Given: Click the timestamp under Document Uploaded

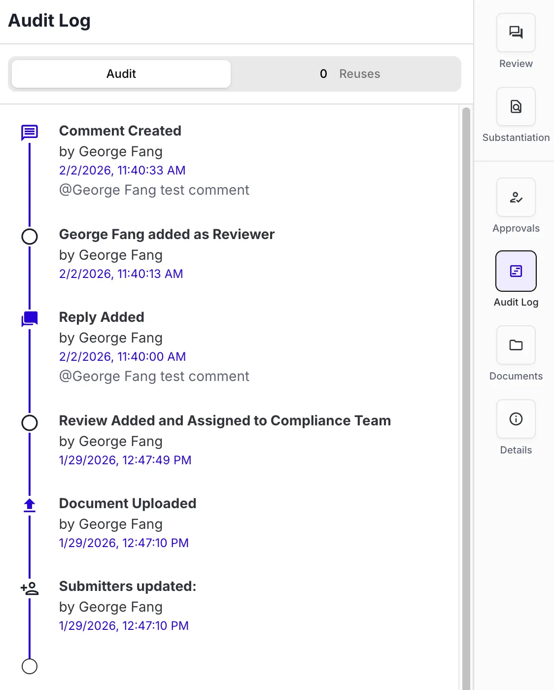Looking at the screenshot, I should coord(124,543).
